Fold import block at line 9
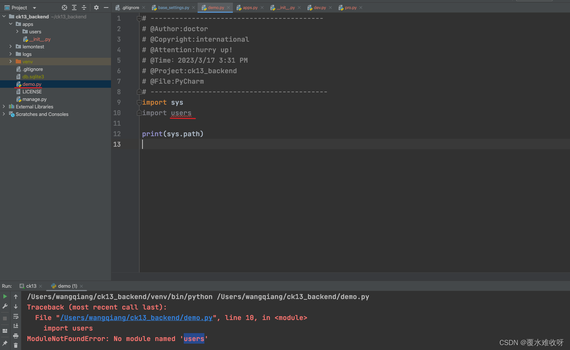Viewport: 570px width, 350px height. tap(139, 102)
